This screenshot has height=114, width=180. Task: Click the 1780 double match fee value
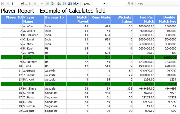pyautogui.click(x=173, y=84)
